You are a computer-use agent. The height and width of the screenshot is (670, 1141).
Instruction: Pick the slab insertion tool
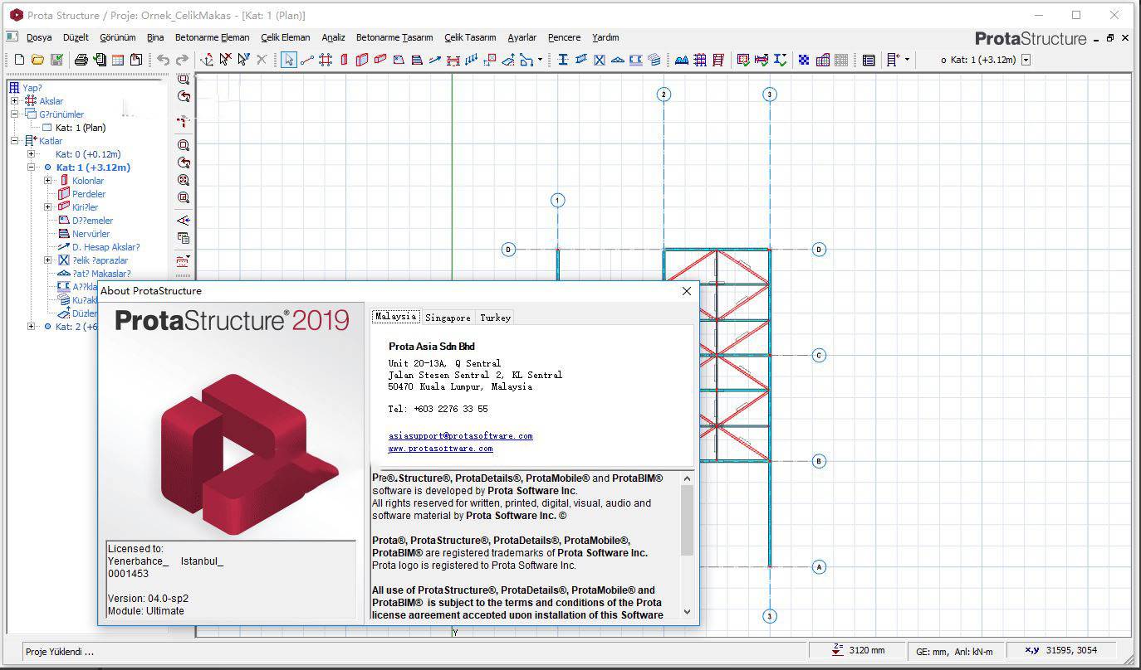click(x=399, y=60)
